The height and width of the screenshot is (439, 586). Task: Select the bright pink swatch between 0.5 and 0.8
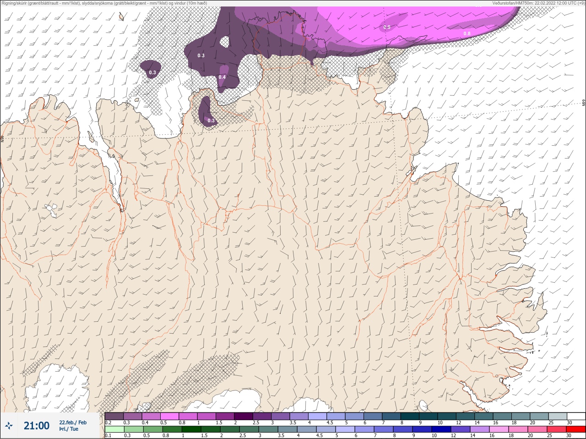coord(170,416)
